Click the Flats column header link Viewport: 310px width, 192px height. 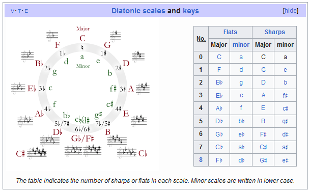[230, 32]
